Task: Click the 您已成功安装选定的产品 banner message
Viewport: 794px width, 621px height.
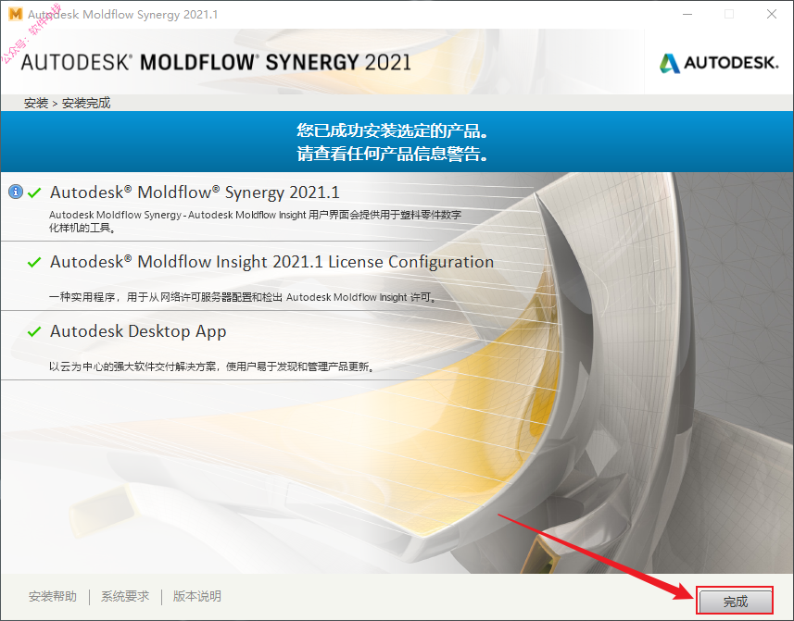Action: tap(393, 130)
